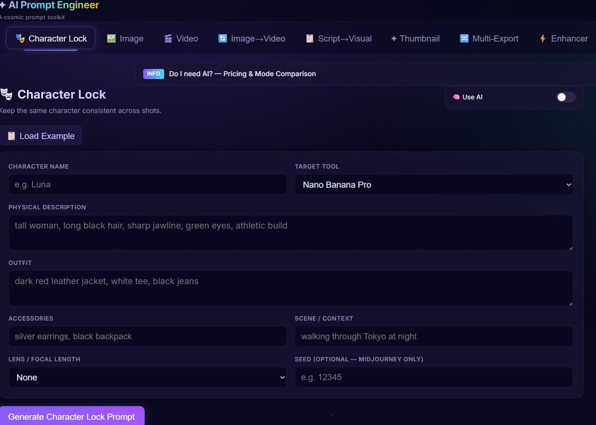Image resolution: width=596 pixels, height=425 pixels.
Task: Click the Video clapperboard icon
Action: pyautogui.click(x=168, y=38)
